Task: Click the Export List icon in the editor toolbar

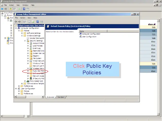Action: pos(33,22)
